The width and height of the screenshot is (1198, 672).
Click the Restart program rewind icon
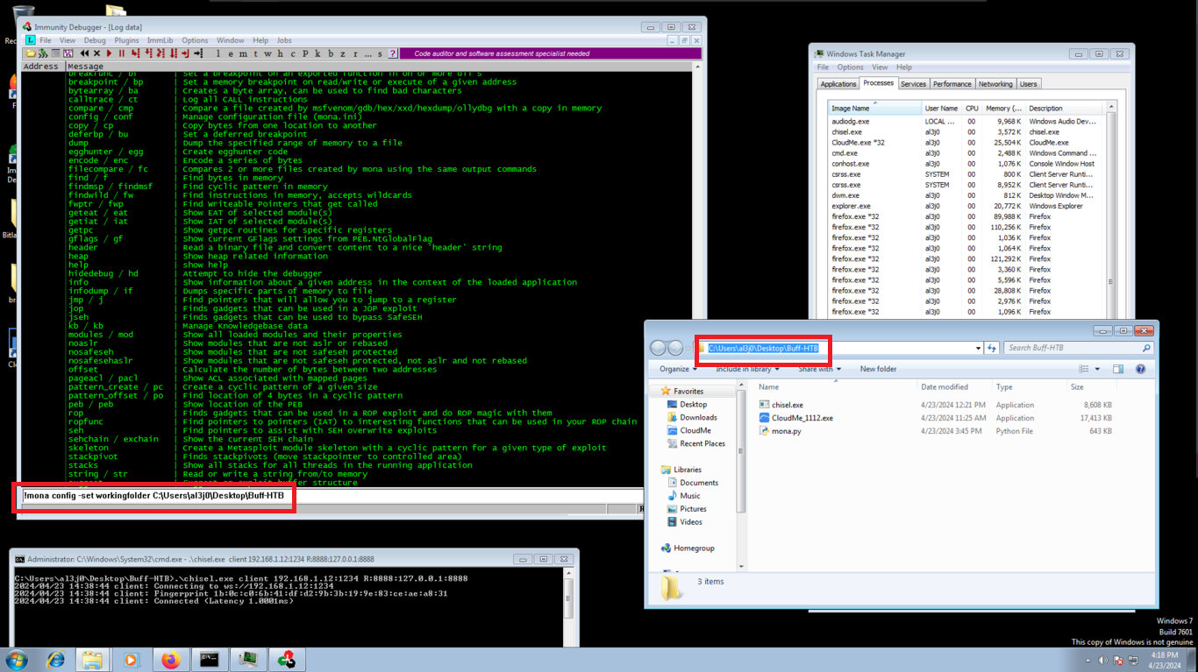[84, 53]
